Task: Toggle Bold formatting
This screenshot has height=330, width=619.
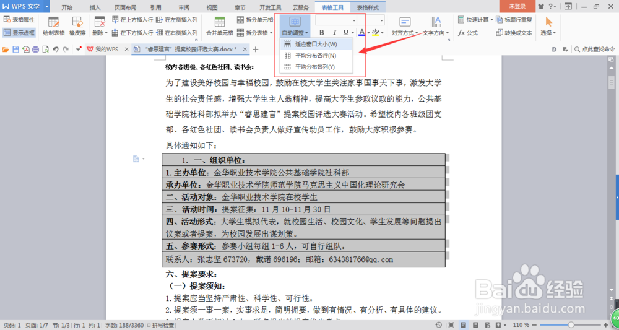Action: pyautogui.click(x=322, y=33)
